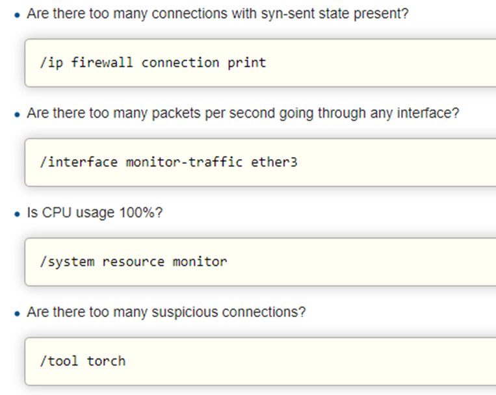Click the 'Is CPU usage 100%?' question

coord(94,212)
